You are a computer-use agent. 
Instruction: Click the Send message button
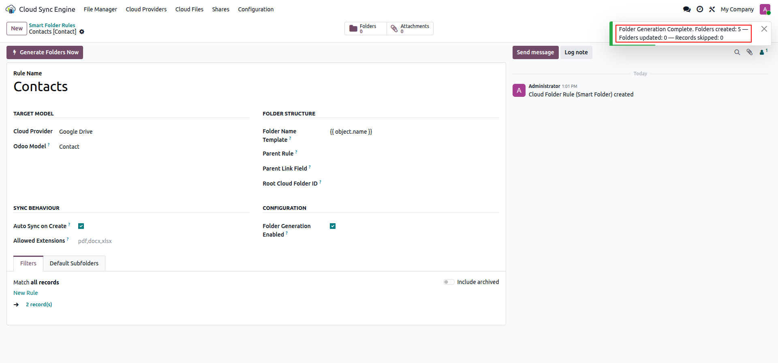(x=535, y=52)
